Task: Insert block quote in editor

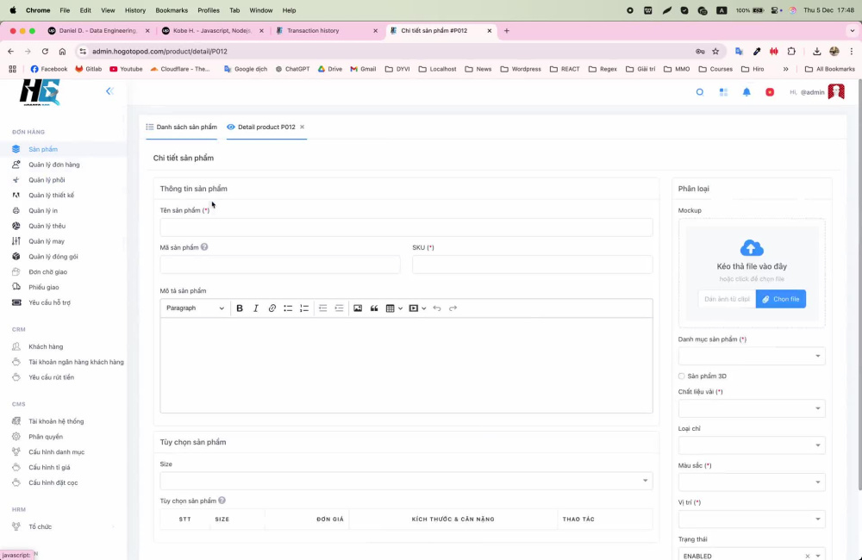Action: (374, 308)
